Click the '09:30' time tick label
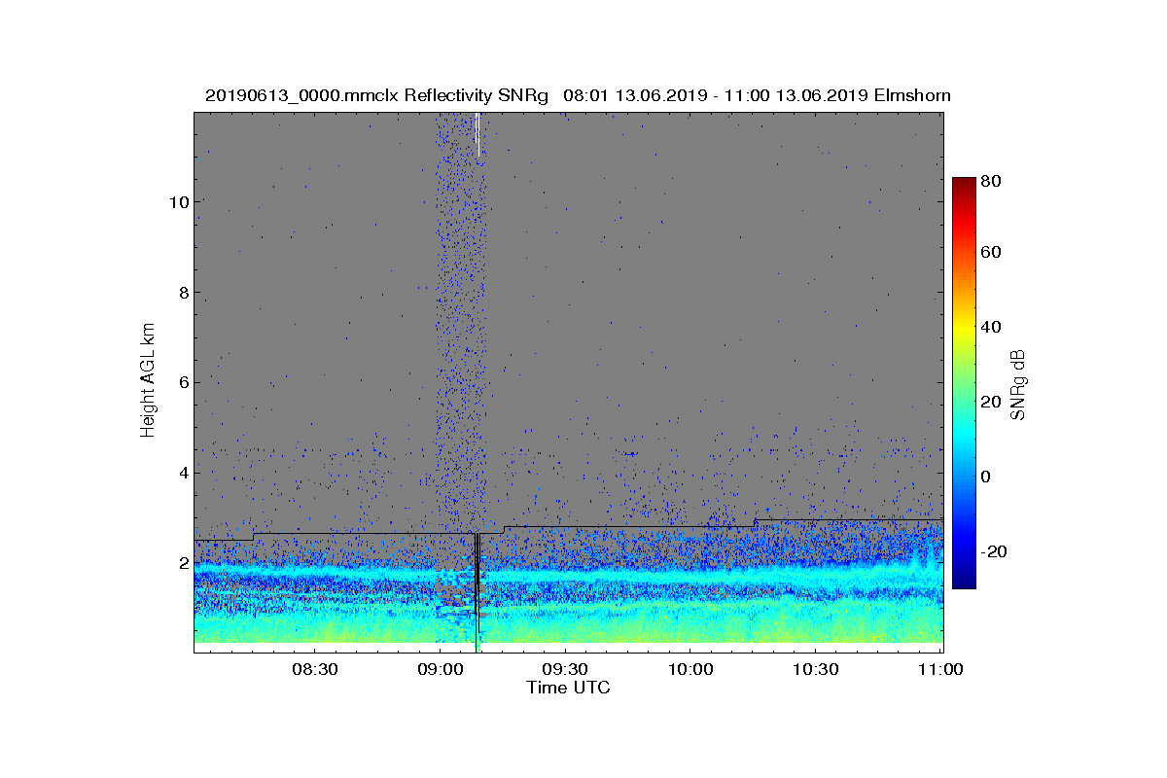The width and height of the screenshot is (1167, 778). (564, 669)
